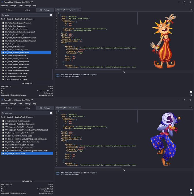Select TEX_Poster_RoxyGraphics_1.uasset file

coord(26,35)
